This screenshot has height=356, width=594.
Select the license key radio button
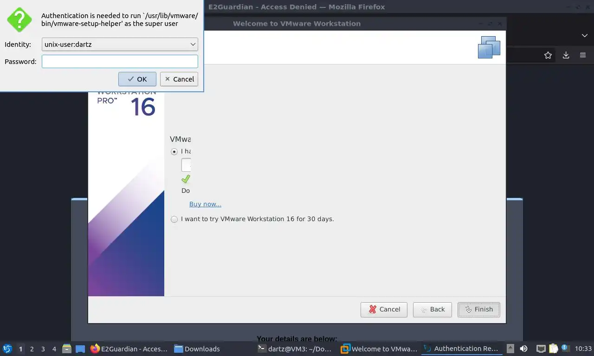click(x=174, y=152)
